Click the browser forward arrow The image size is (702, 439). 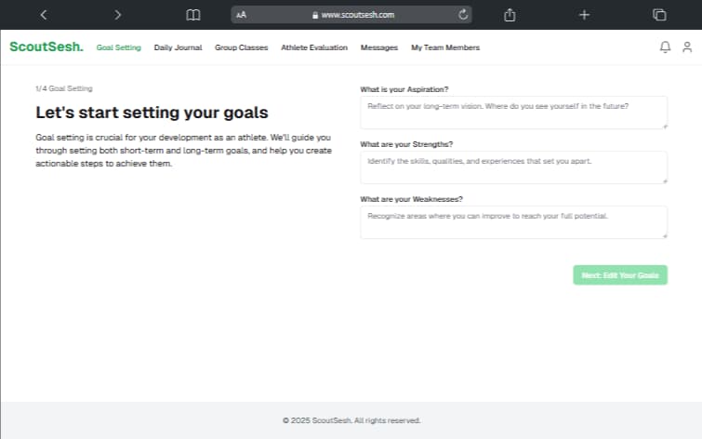(117, 15)
